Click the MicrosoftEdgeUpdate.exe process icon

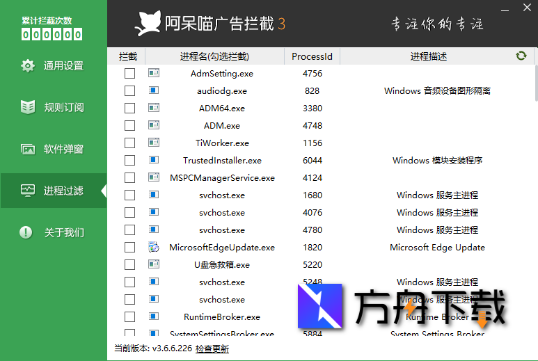pyautogui.click(x=154, y=246)
